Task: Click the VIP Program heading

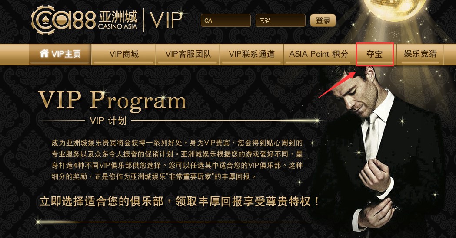Action: [x=113, y=100]
